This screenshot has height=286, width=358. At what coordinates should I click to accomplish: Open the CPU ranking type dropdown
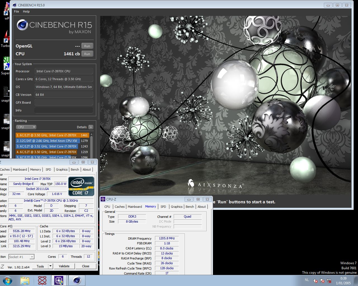26,127
